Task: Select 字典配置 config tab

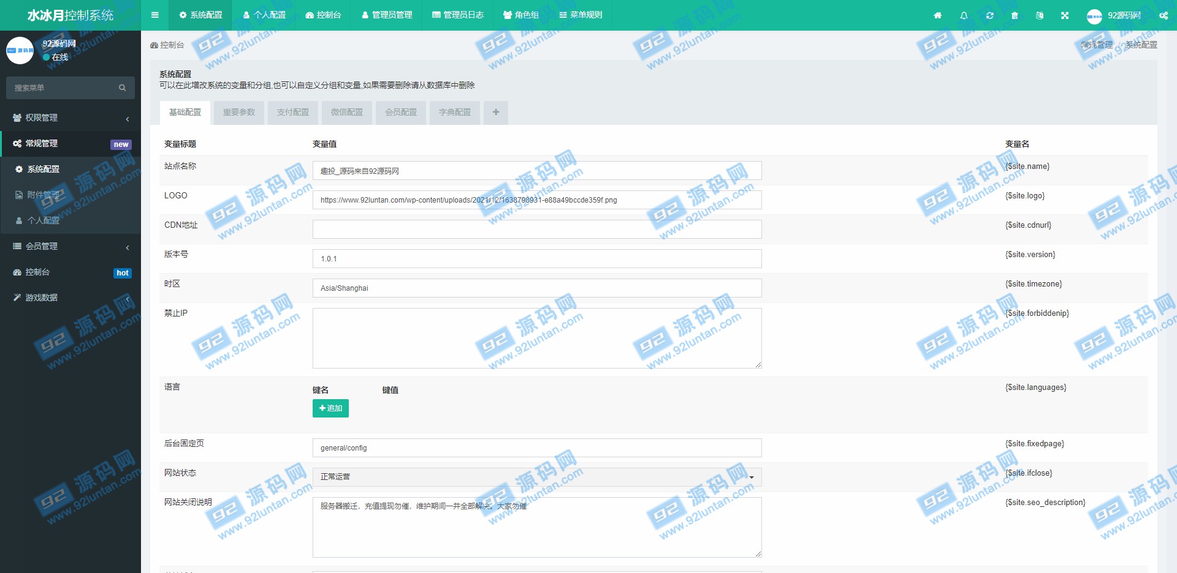Action: point(455,113)
